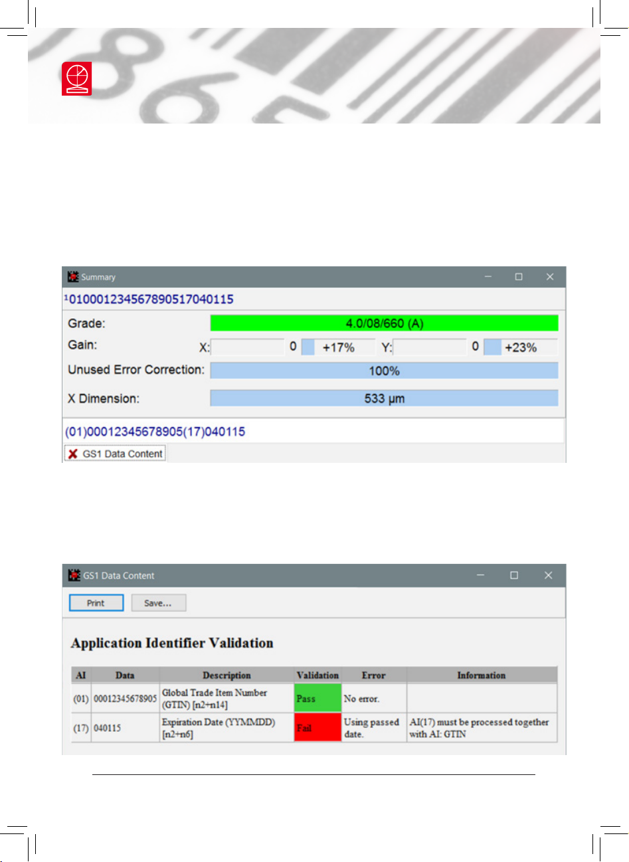Click the Print button
The height and width of the screenshot is (862, 629).
click(x=96, y=603)
